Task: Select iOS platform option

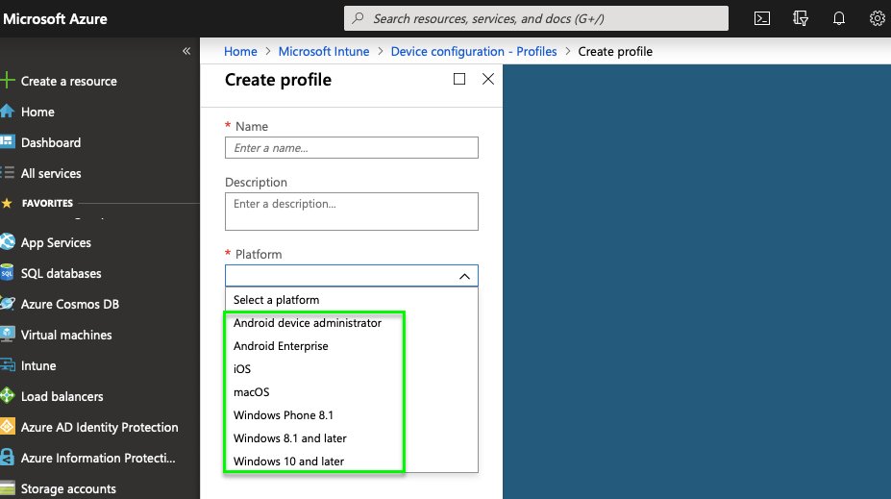Action: pos(351,369)
